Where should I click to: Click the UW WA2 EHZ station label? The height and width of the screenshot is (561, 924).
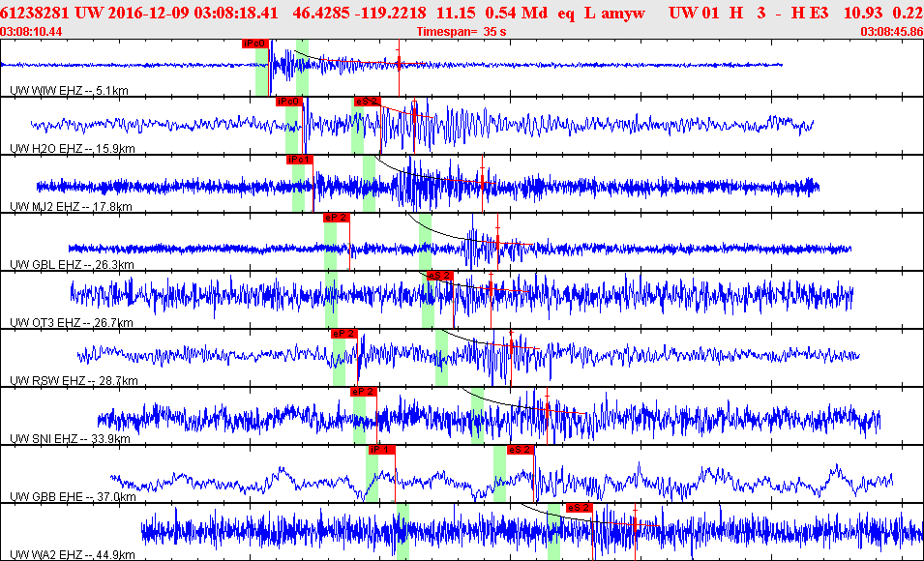coord(72,555)
